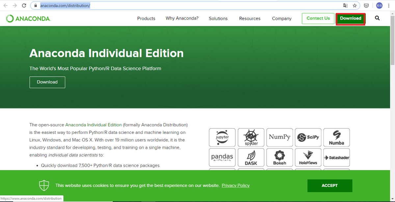Click the Numba package logo
This screenshot has height=202, width=395.
tap(337, 138)
